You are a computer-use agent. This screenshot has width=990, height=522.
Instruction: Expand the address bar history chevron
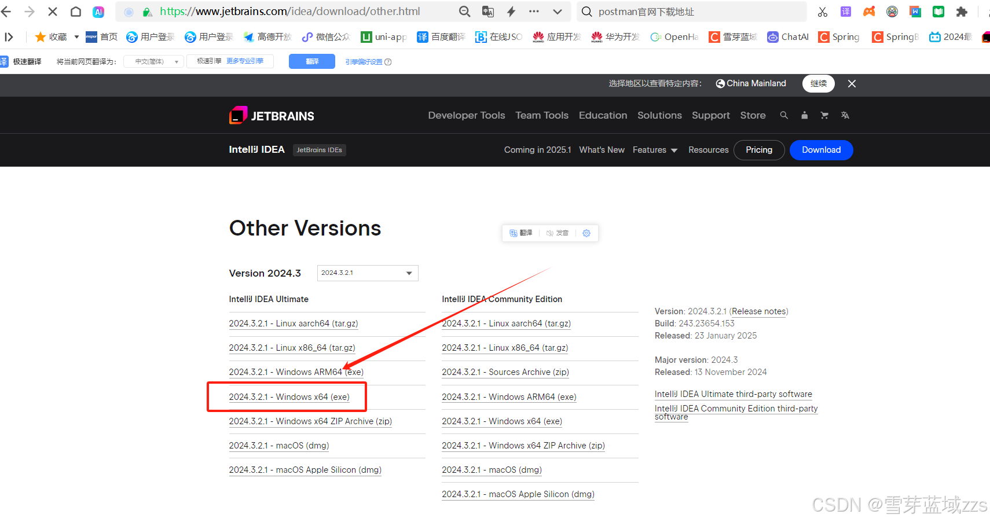tap(557, 12)
